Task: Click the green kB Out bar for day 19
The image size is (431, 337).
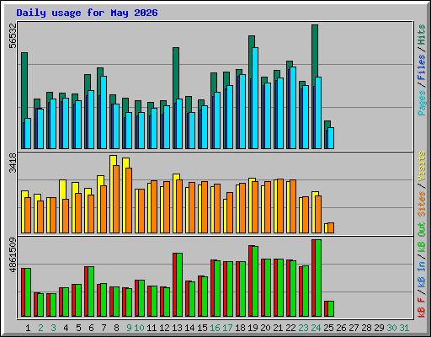Action: coord(255,281)
